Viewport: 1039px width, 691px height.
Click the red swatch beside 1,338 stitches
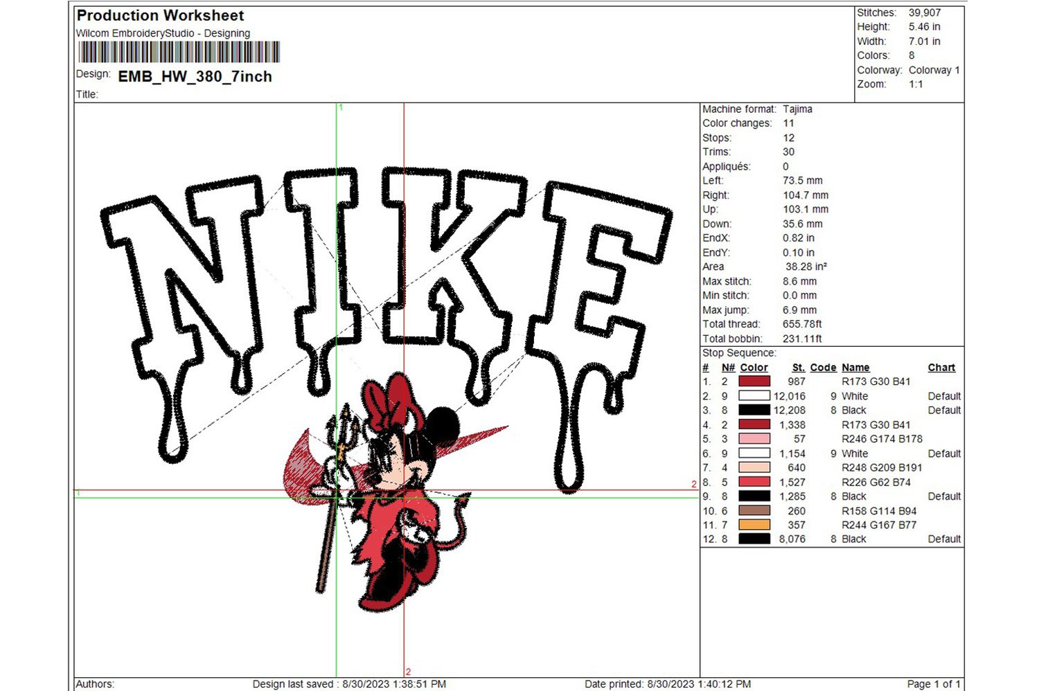(754, 424)
